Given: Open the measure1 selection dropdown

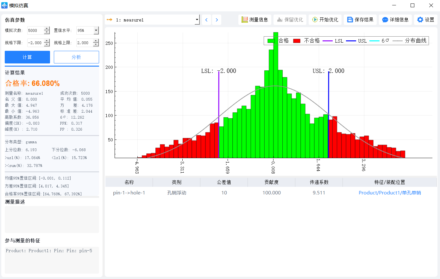Looking at the screenshot, I should pyautogui.click(x=197, y=20).
